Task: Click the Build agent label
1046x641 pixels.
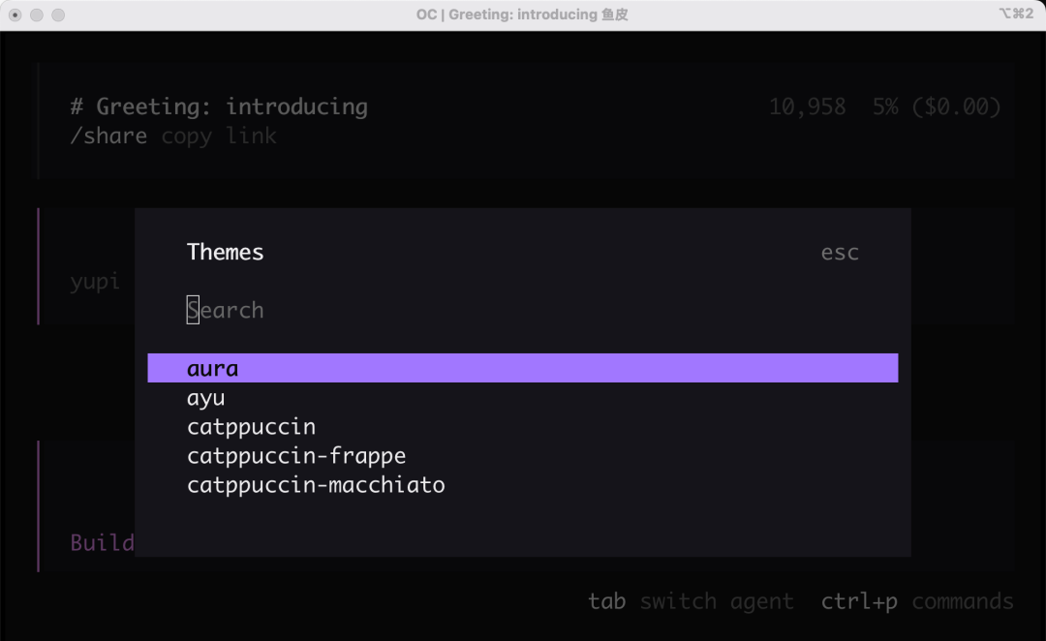Action: 102,542
